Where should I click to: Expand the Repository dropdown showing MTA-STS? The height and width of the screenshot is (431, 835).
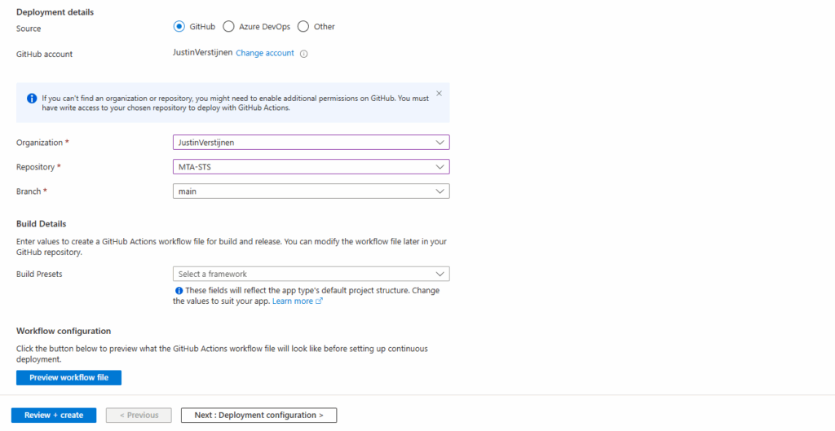pos(311,167)
